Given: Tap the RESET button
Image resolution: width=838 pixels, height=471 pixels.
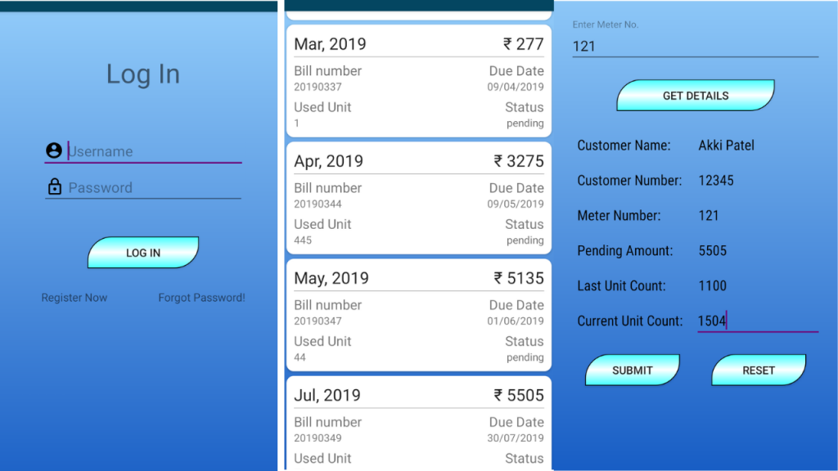Looking at the screenshot, I should (x=759, y=370).
